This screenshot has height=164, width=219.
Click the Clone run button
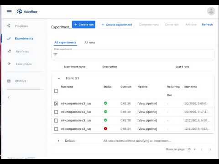tap(172, 25)
